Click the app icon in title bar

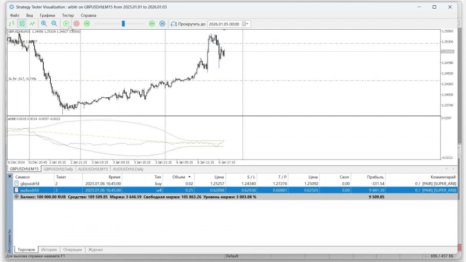tap(12, 7)
